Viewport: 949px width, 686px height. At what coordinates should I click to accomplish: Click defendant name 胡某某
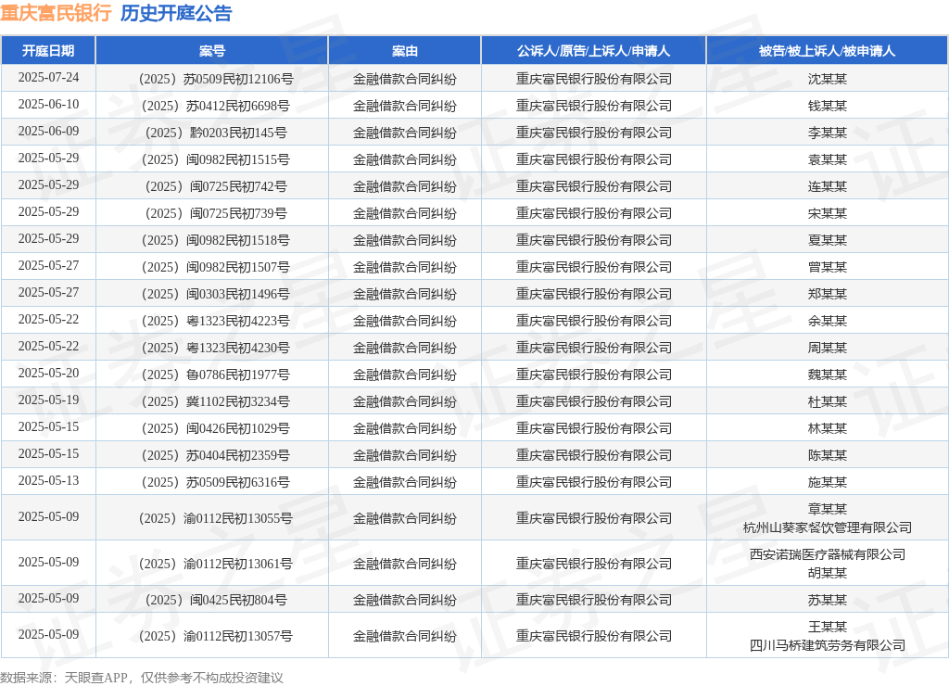(828, 573)
